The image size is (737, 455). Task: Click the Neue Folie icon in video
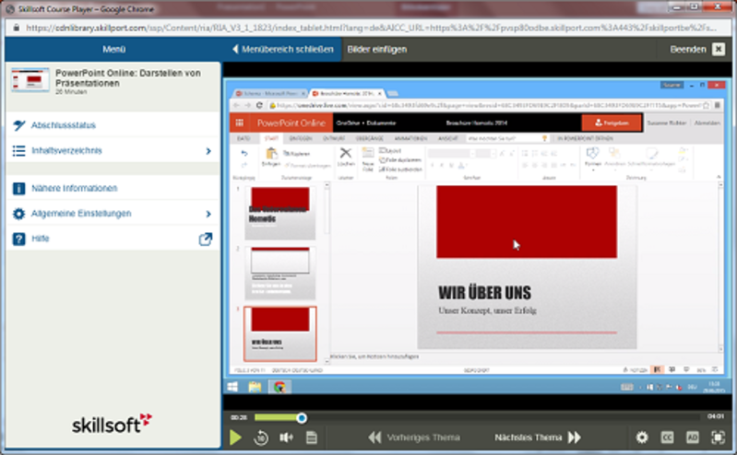(x=368, y=153)
